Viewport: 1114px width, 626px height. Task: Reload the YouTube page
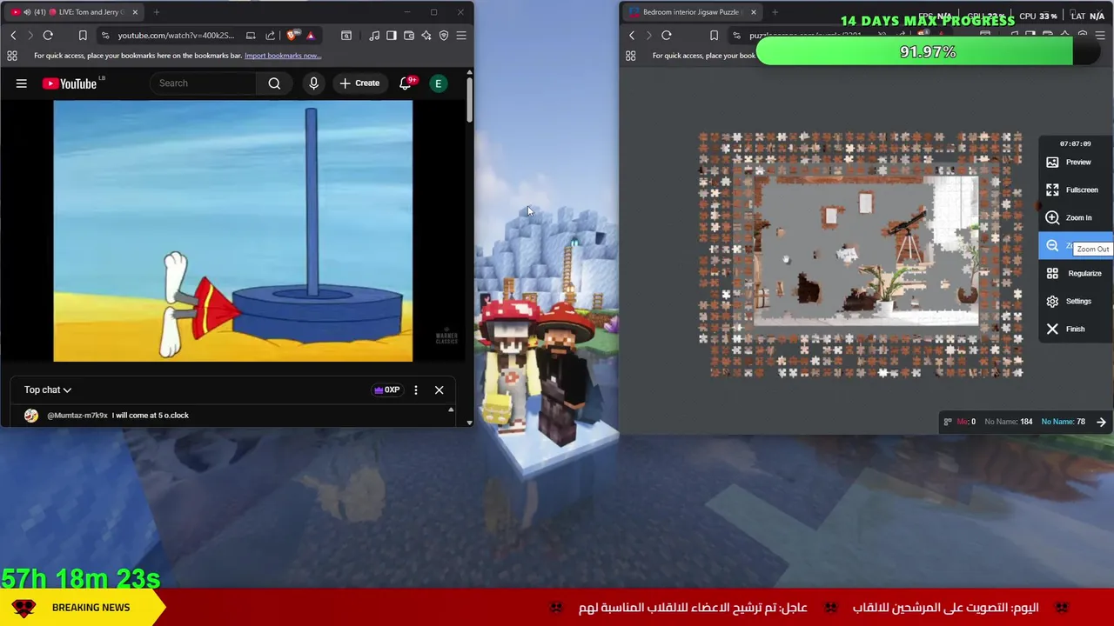[x=48, y=36]
